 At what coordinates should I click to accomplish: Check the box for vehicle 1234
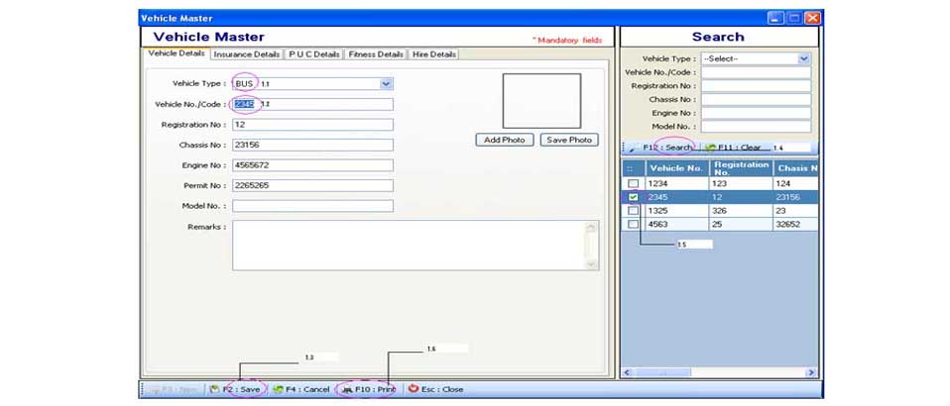tap(633, 184)
